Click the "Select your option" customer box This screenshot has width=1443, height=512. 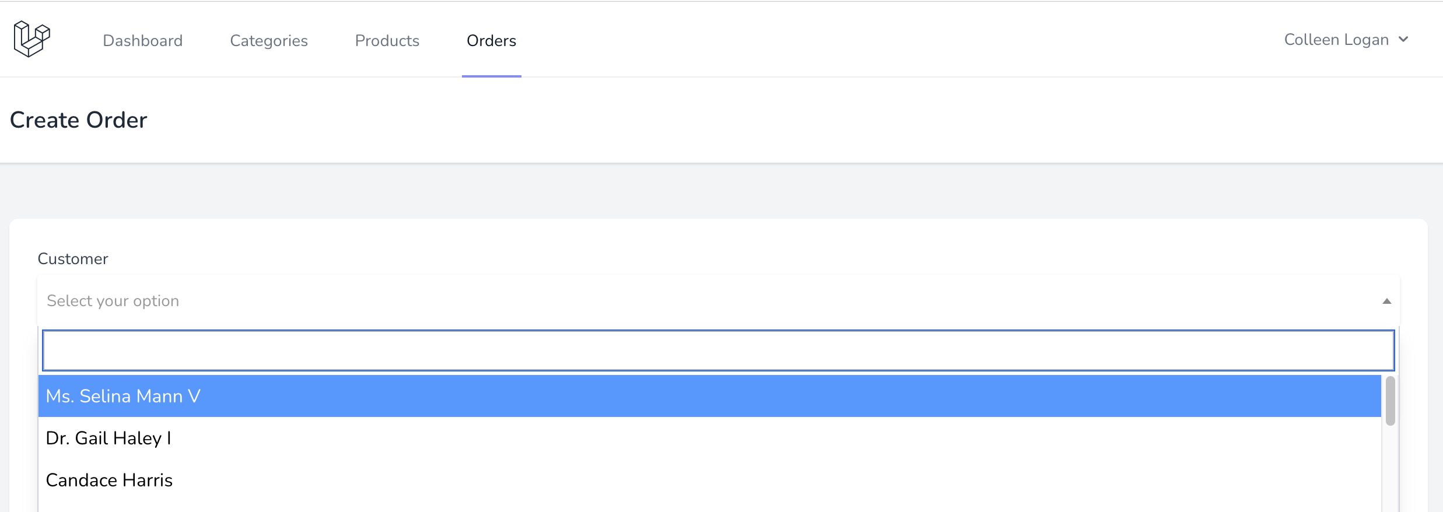click(700, 301)
